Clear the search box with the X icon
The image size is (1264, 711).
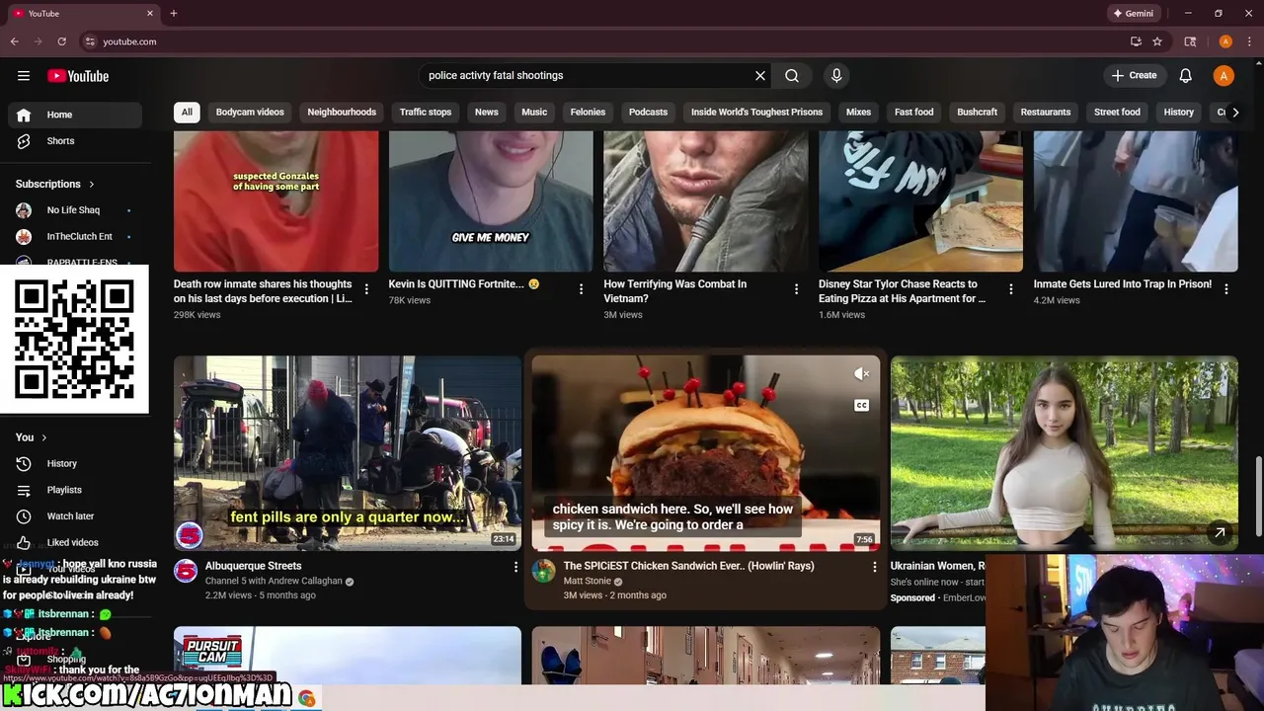(x=760, y=76)
